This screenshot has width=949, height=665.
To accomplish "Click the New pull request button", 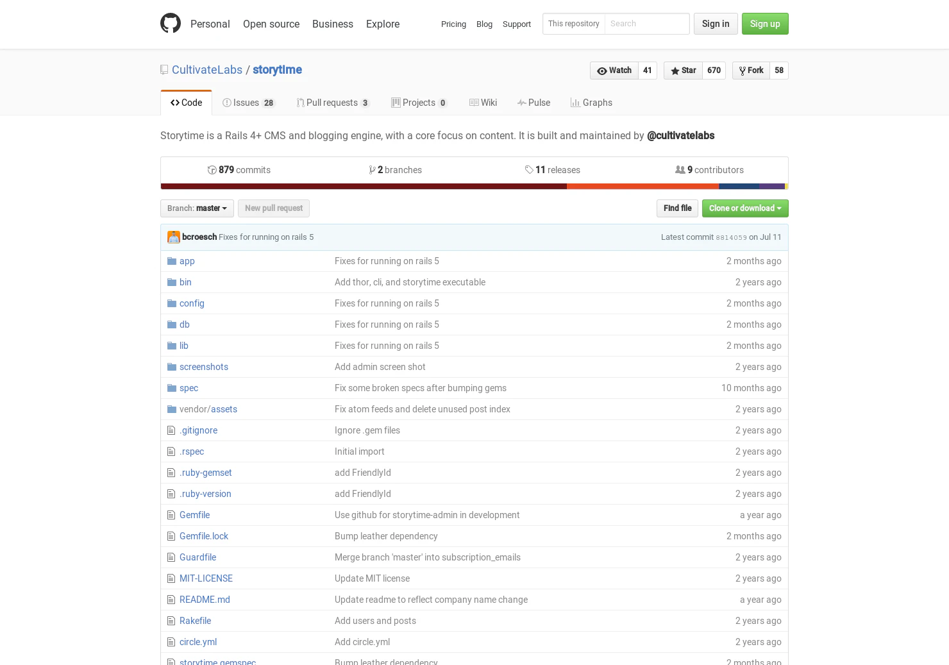I will pos(274,208).
